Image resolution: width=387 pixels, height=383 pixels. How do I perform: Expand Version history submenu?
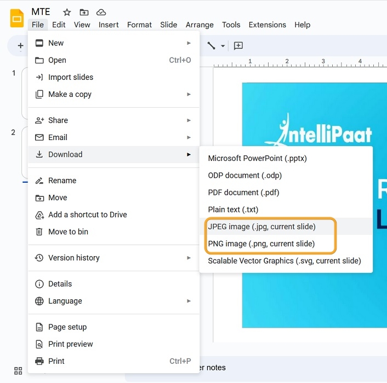pos(113,258)
